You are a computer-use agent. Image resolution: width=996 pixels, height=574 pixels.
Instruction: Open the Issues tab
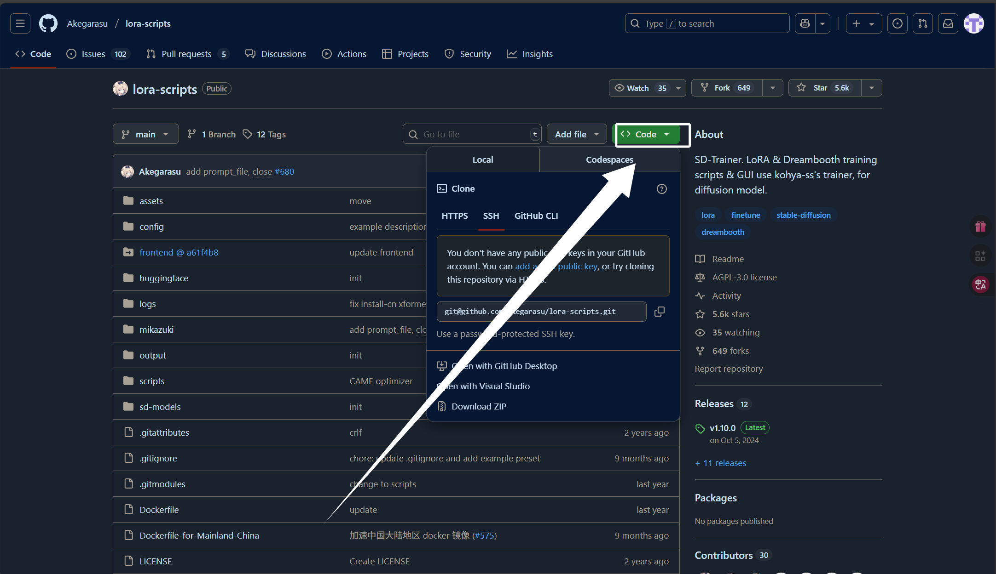point(98,54)
